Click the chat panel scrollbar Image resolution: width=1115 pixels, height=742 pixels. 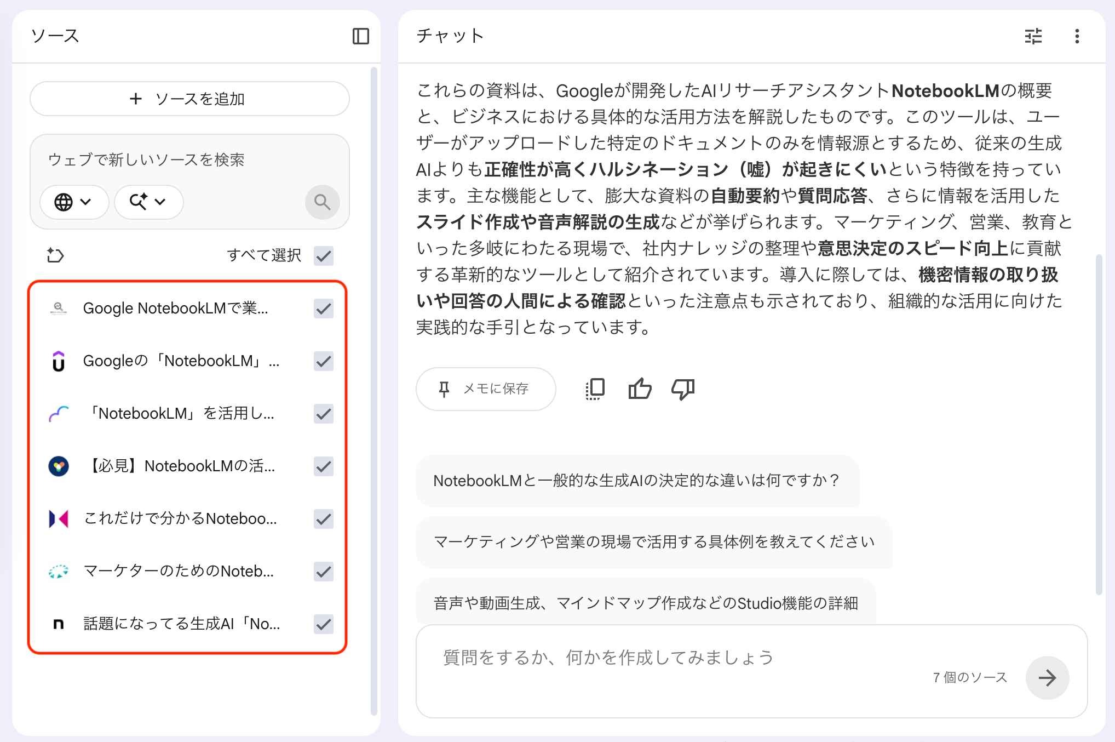click(x=1099, y=424)
